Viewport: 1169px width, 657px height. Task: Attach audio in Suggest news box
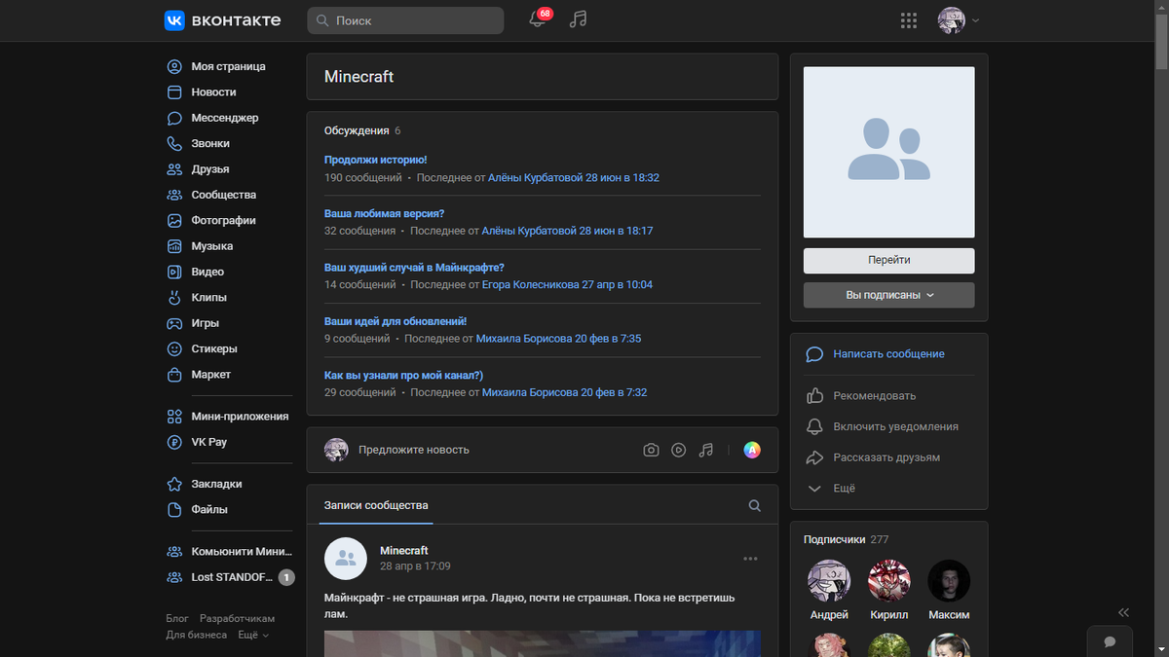point(706,450)
